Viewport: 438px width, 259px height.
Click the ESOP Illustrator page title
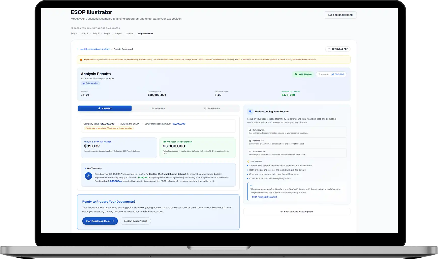pos(91,12)
